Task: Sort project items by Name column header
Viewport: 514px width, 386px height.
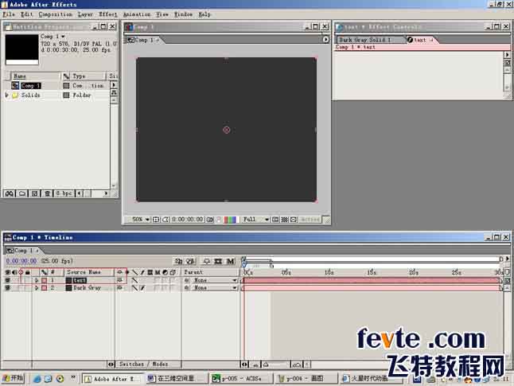Action: pos(34,76)
